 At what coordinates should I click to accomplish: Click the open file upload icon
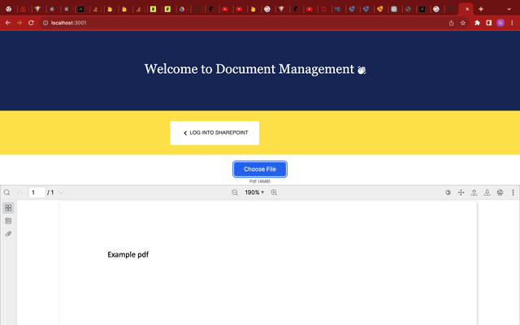click(474, 193)
